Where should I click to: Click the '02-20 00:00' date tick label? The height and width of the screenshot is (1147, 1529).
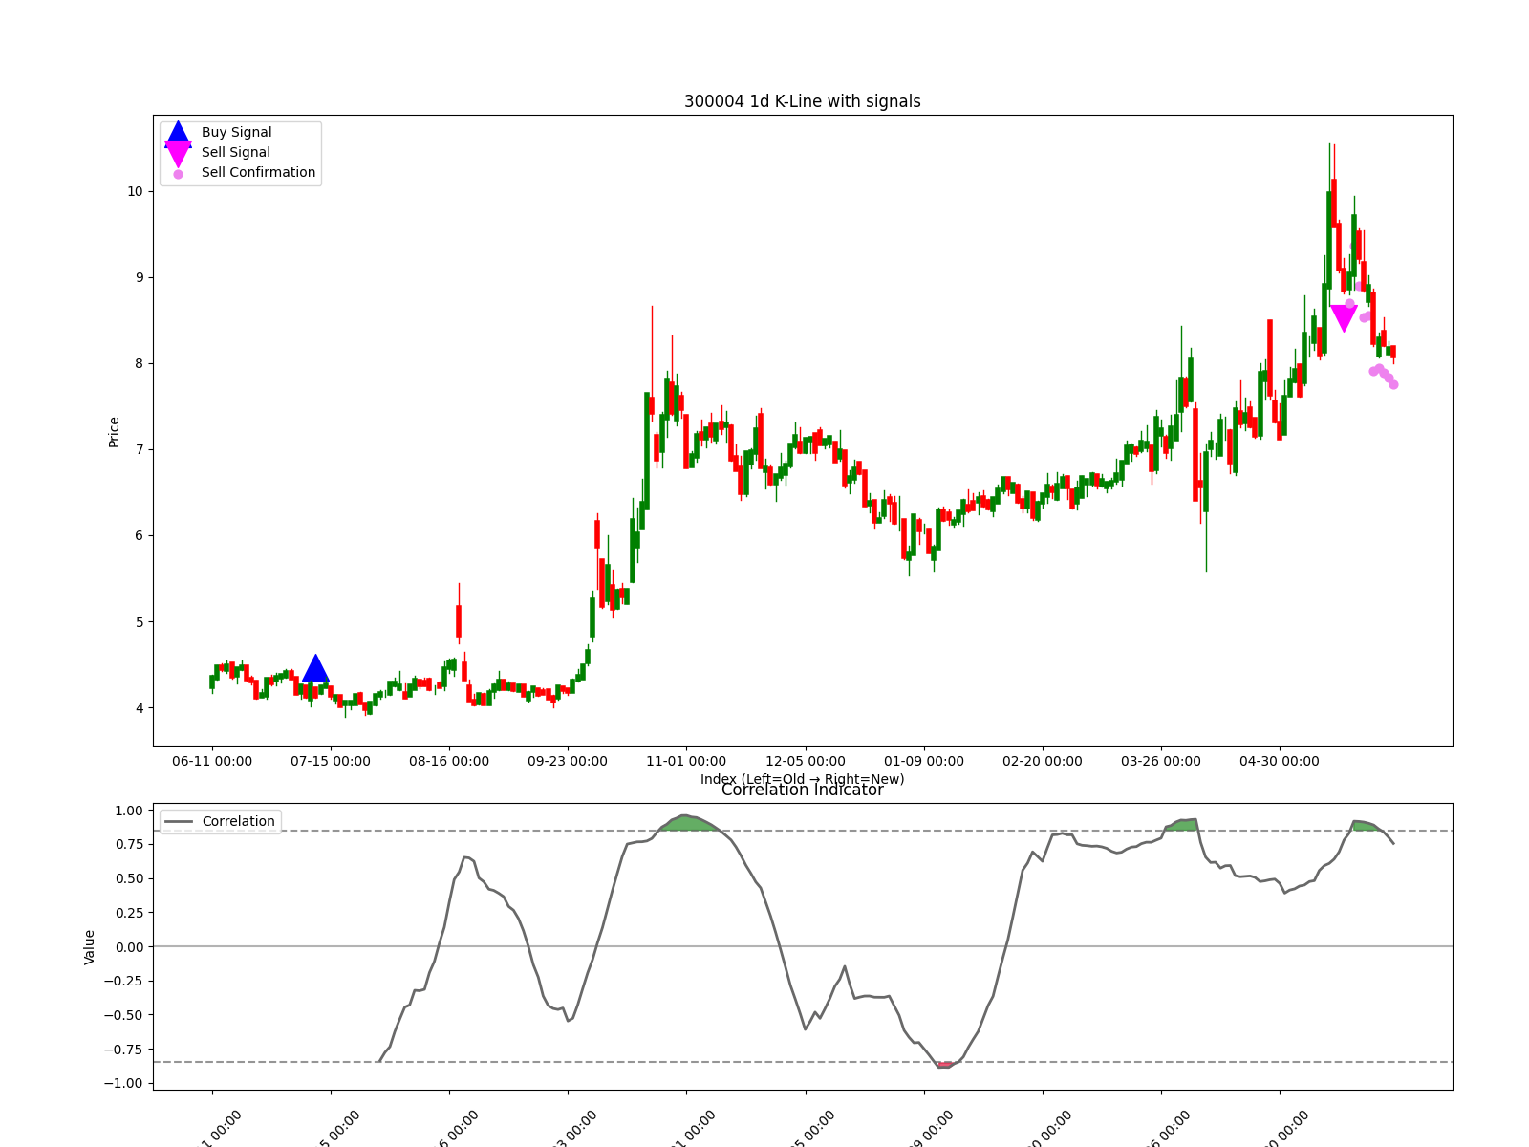click(x=1043, y=762)
